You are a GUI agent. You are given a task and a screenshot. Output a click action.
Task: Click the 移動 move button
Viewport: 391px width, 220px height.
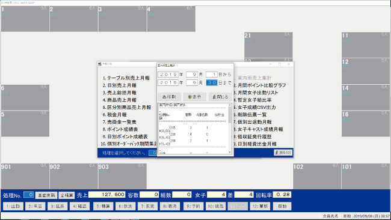(x=282, y=206)
